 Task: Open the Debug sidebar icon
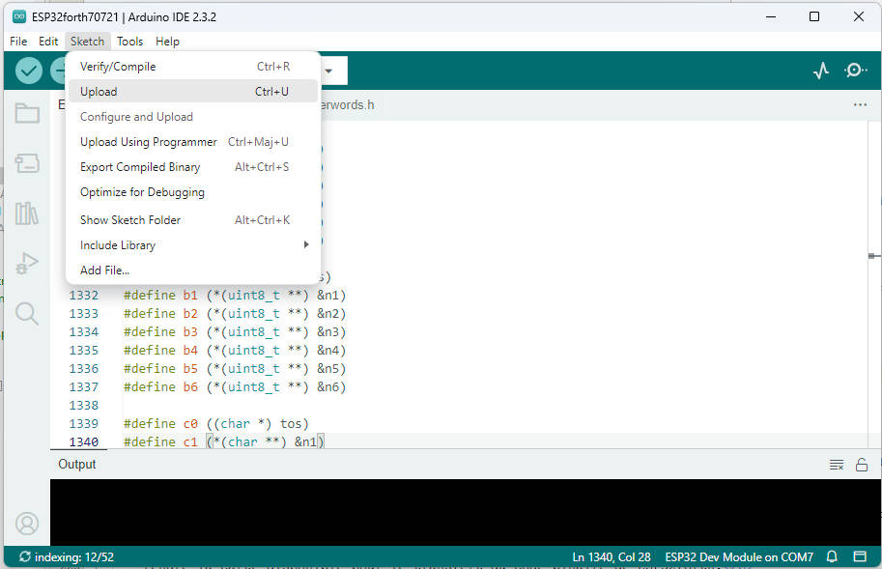[x=26, y=263]
